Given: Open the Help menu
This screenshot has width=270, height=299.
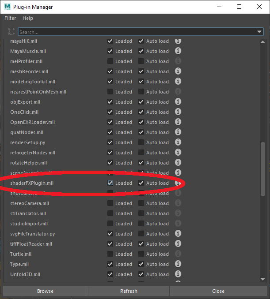Looking at the screenshot, I should click(28, 18).
